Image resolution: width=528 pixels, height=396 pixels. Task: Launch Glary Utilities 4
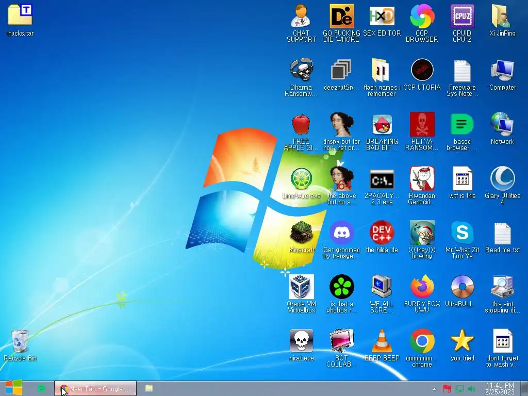(x=502, y=186)
